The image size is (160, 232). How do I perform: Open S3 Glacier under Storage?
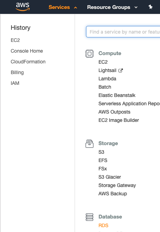[x=110, y=177]
